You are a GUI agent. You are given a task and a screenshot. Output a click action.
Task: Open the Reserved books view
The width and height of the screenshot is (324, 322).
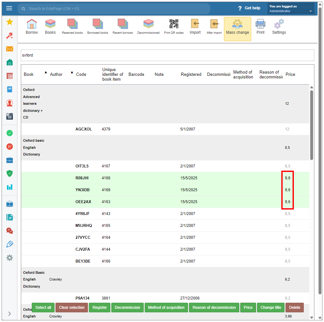(x=72, y=27)
